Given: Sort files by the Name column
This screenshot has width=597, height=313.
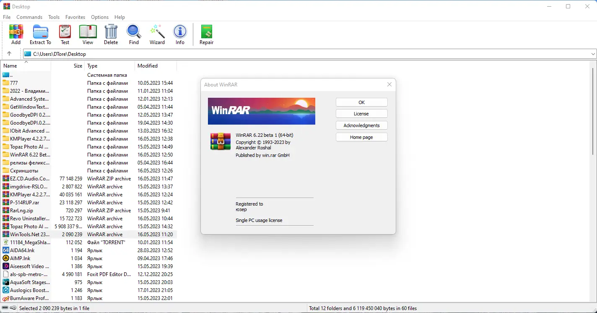Looking at the screenshot, I should tap(26, 66).
